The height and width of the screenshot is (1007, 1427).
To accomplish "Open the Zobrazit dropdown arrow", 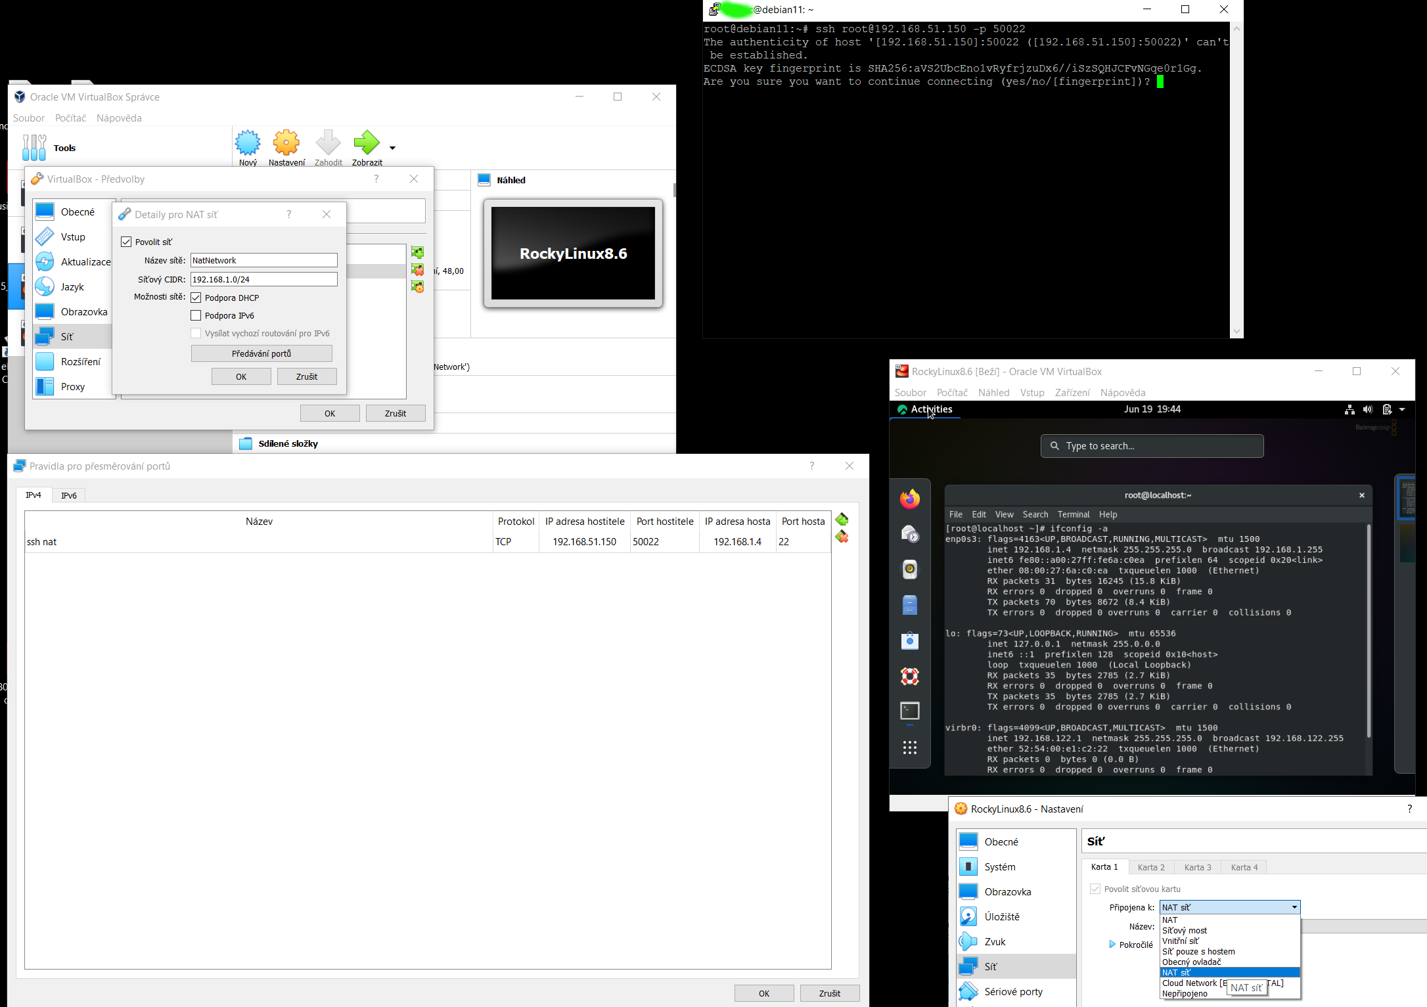I will point(392,148).
